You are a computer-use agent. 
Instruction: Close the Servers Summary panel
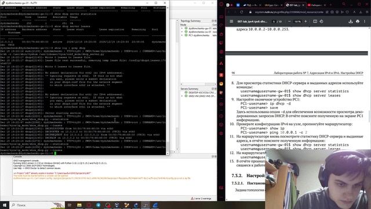tap(215, 89)
